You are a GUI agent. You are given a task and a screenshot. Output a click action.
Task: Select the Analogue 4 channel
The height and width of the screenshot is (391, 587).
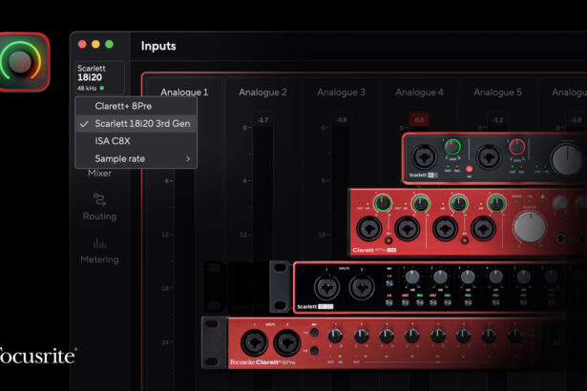tap(419, 93)
